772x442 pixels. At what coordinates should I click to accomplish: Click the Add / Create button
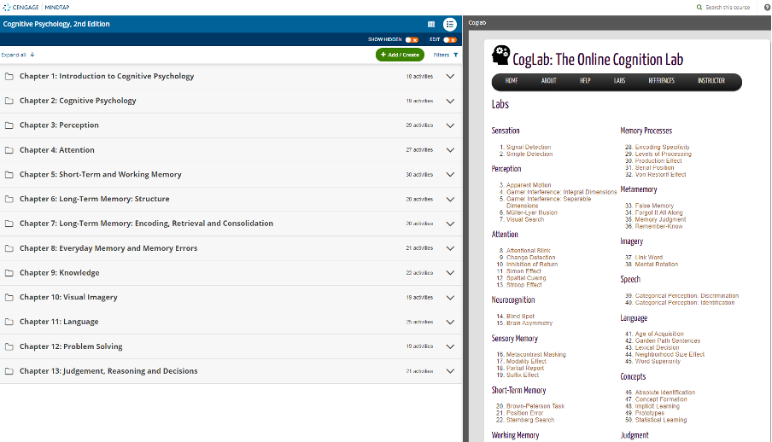tap(400, 55)
